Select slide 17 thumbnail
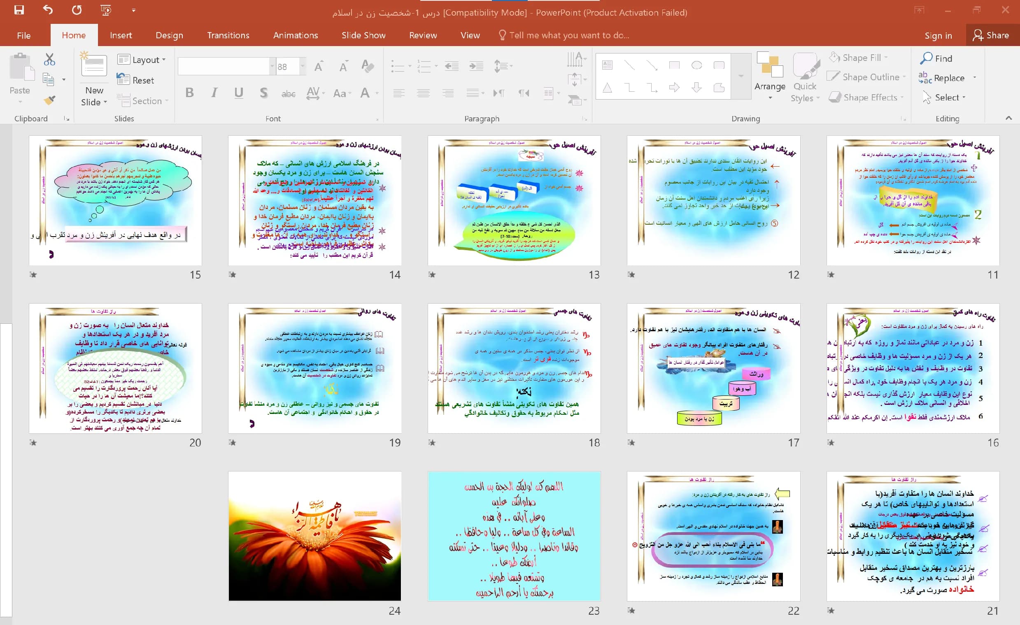The height and width of the screenshot is (625, 1020). pos(713,368)
